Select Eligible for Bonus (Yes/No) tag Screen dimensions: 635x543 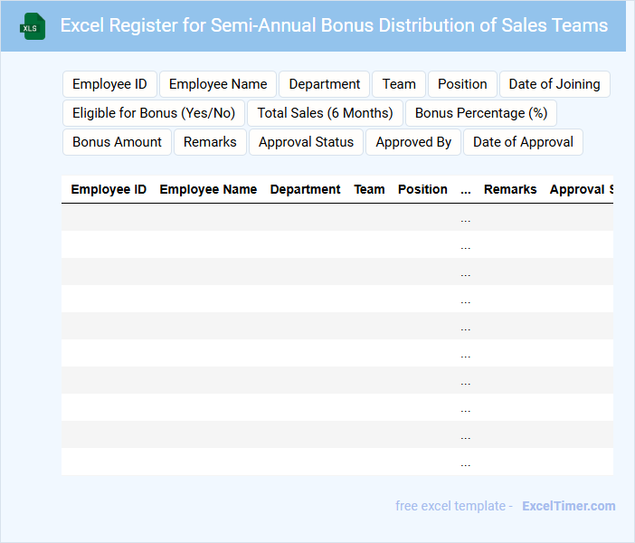click(x=154, y=113)
